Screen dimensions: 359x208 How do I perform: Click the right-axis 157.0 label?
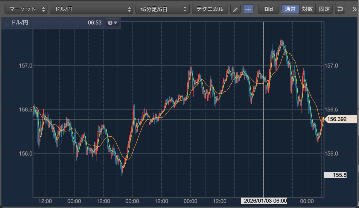pyautogui.click(x=331, y=65)
